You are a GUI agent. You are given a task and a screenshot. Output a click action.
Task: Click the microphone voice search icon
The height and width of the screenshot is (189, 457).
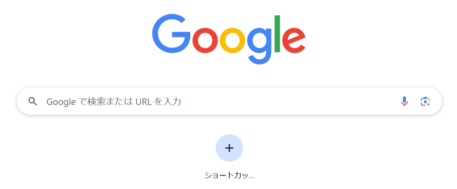[404, 102]
